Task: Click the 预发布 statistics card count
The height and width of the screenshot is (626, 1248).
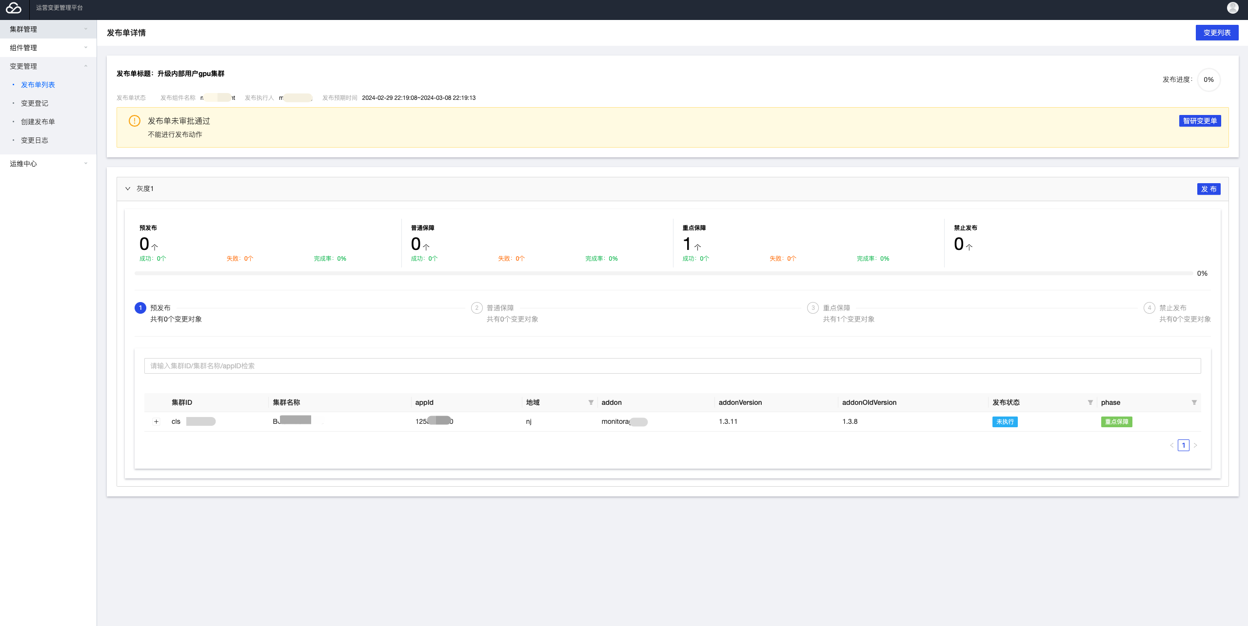Action: tap(148, 244)
